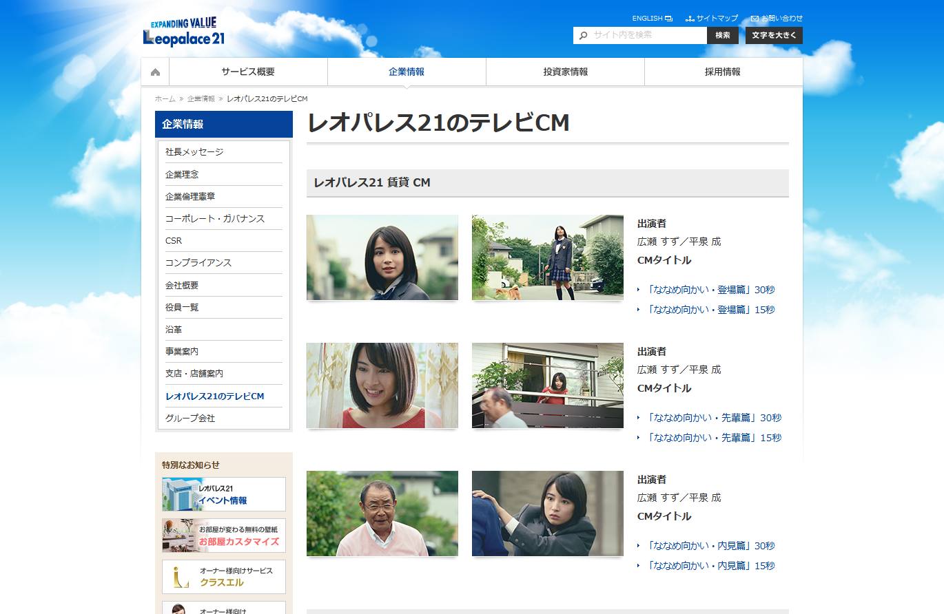This screenshot has width=944, height=614.
Task: Click thumbnail of schoolgirl standing on street
Action: tap(548, 257)
